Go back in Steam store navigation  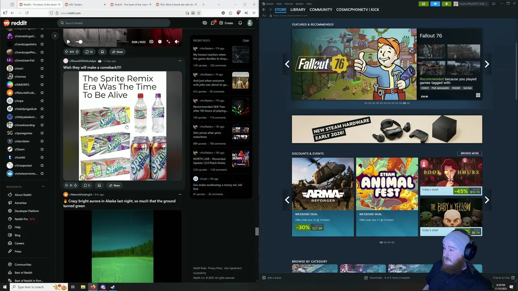(264, 9)
